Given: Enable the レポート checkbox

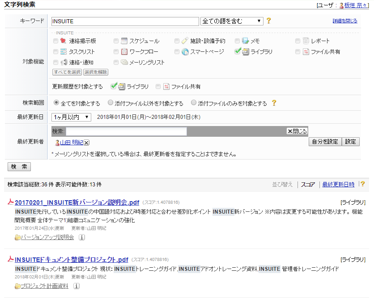Looking at the screenshot, I should pyautogui.click(x=297, y=41).
